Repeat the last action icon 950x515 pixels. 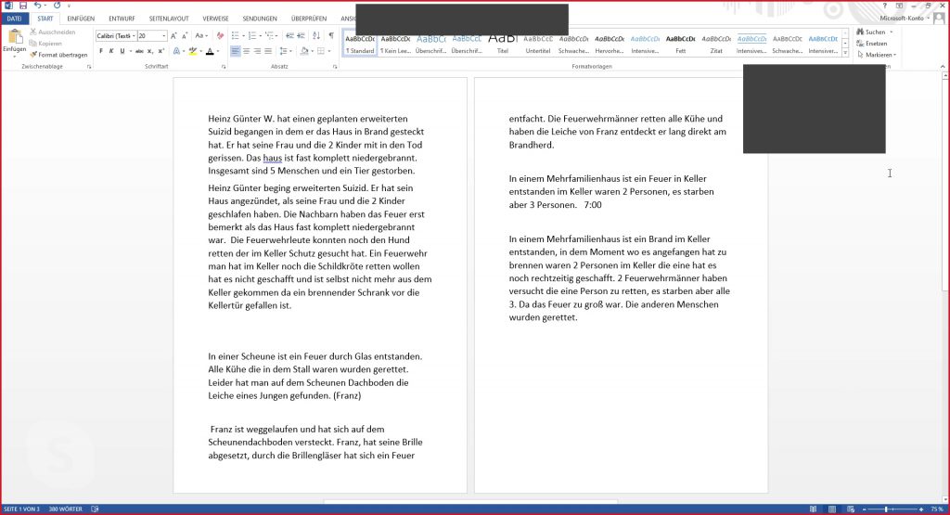pos(57,6)
